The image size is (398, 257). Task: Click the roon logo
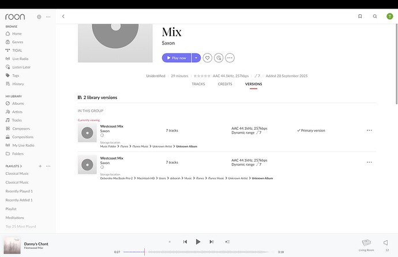pyautogui.click(x=15, y=17)
